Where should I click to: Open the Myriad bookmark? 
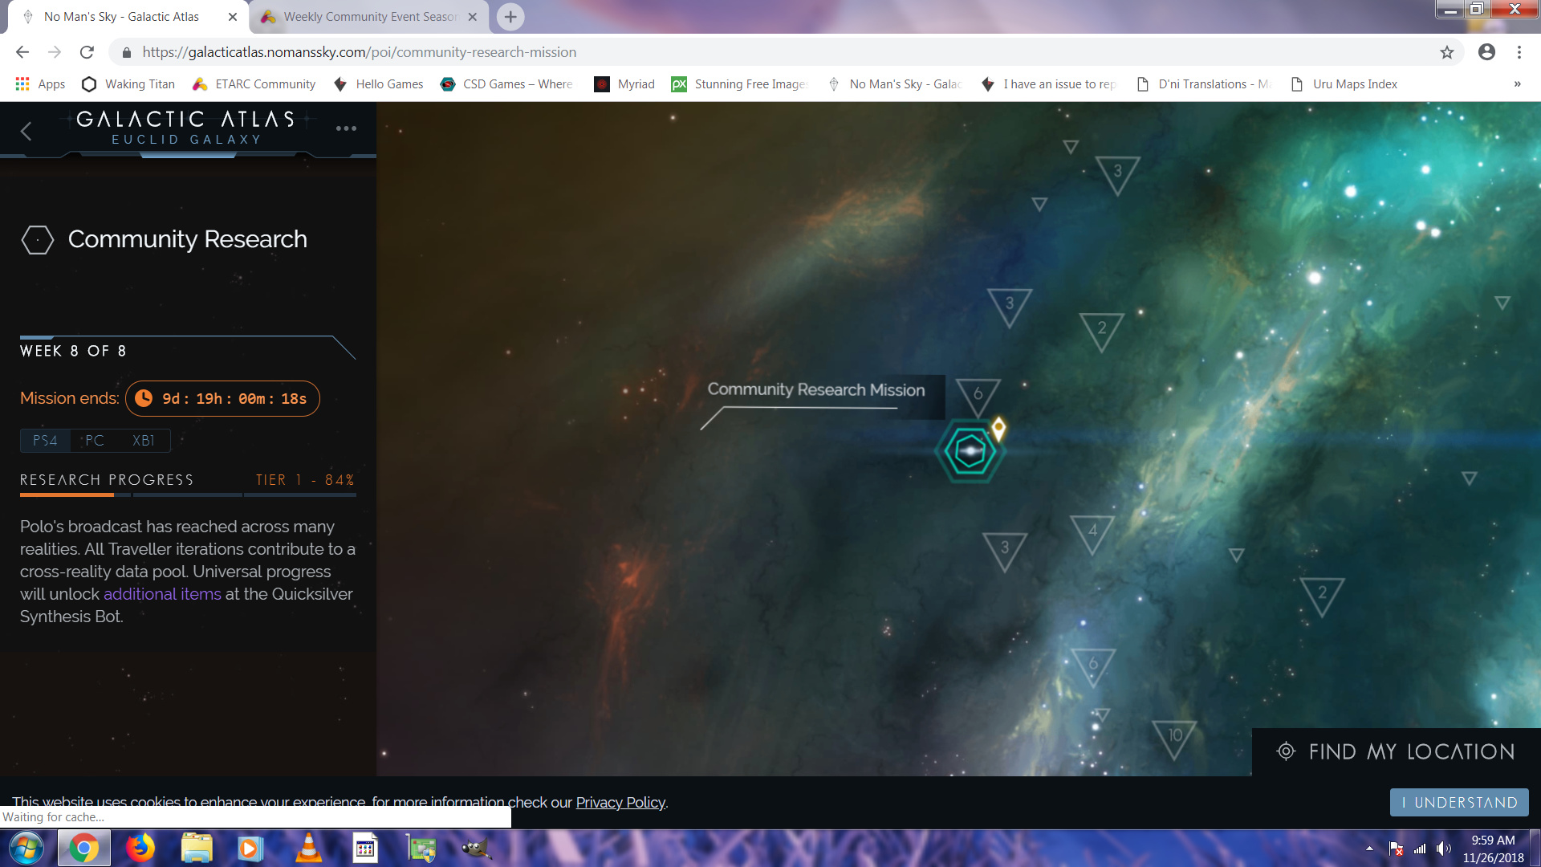[x=624, y=84]
